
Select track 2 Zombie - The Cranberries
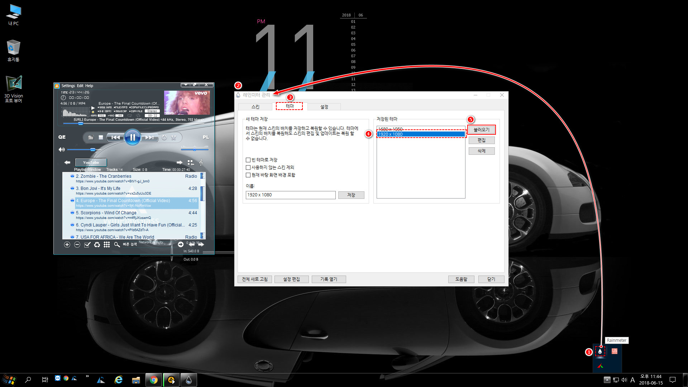click(x=136, y=178)
